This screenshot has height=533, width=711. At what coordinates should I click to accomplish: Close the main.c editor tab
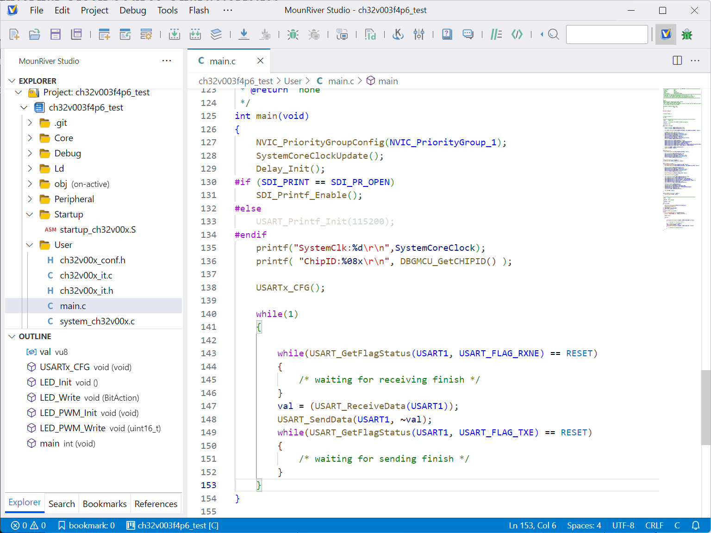260,61
